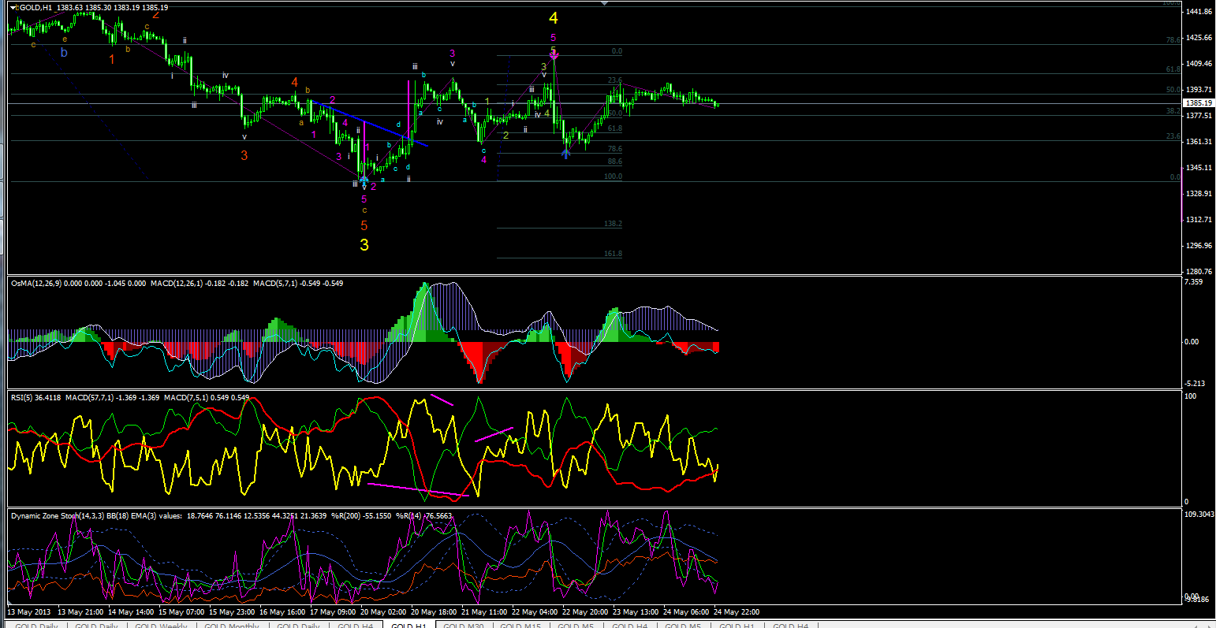Click the Dynamic Zone Stoch(14,3,3) label
Screen dimensions: 1216x628
coord(58,515)
